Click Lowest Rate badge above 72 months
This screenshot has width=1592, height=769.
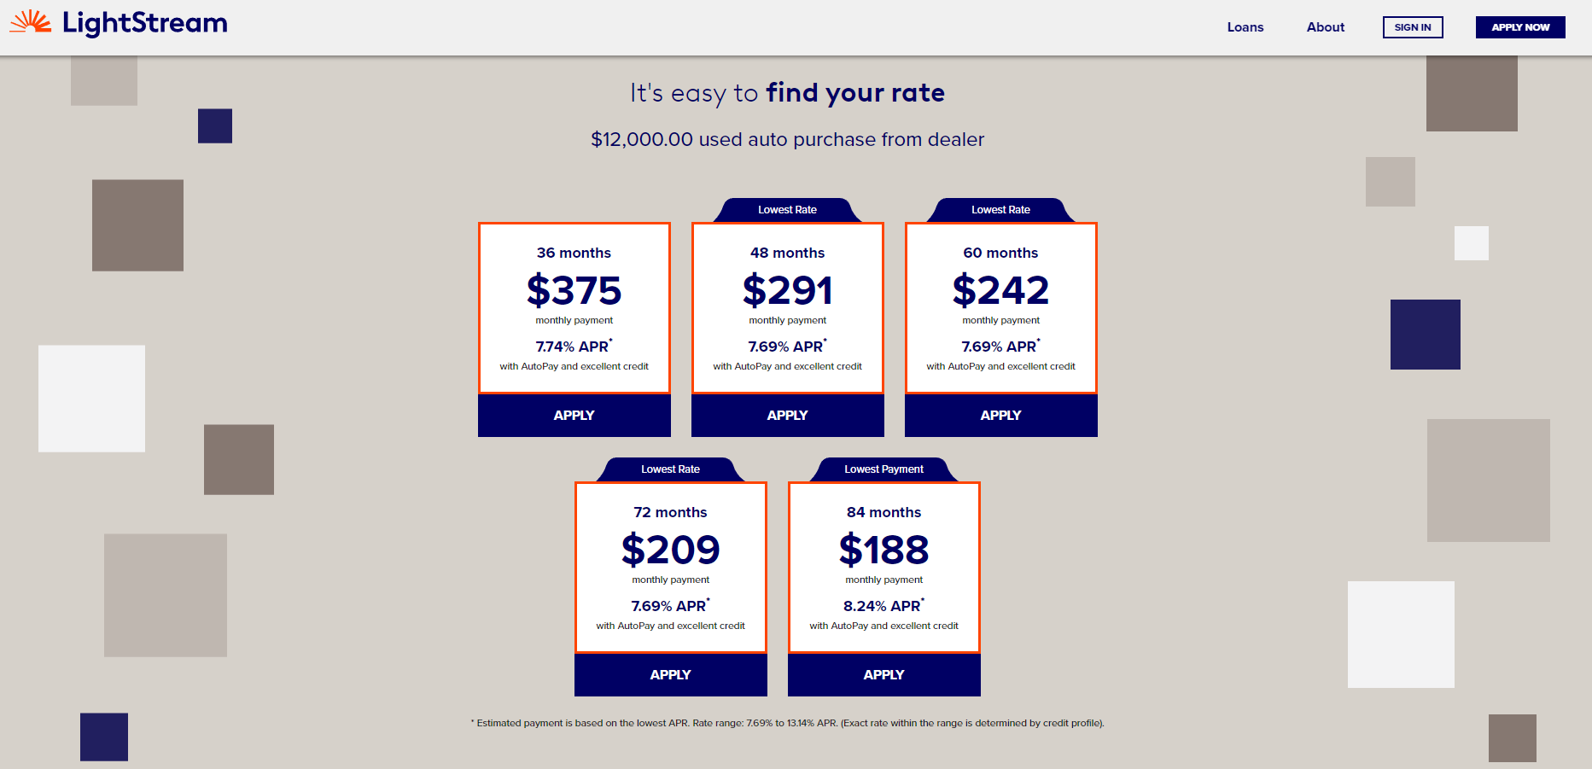point(670,469)
